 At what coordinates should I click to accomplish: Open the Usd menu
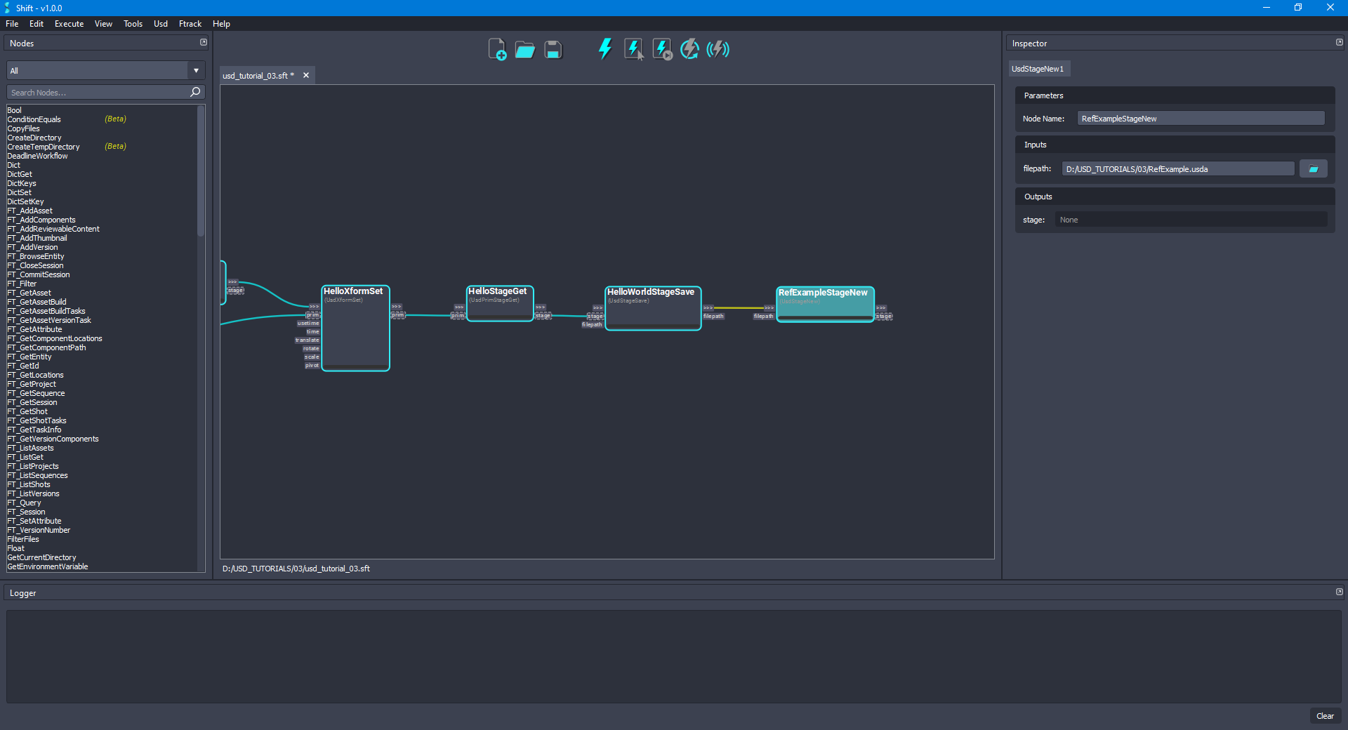pos(160,23)
